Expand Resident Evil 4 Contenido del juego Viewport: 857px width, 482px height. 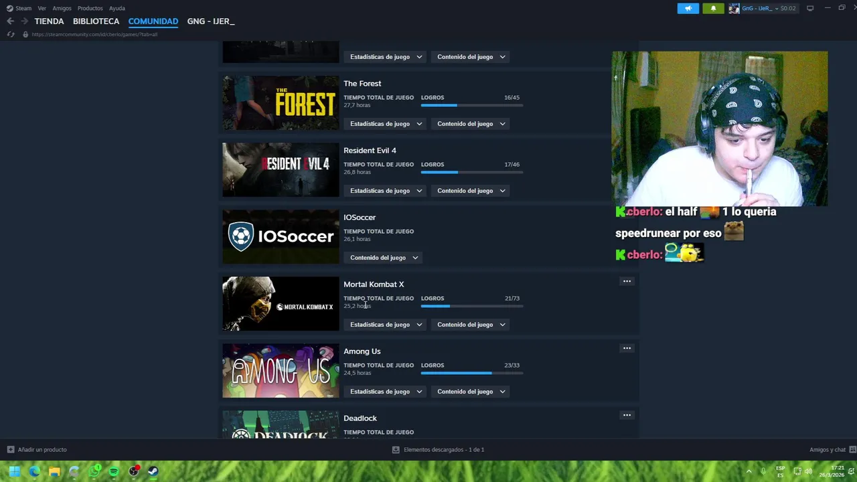(x=471, y=191)
